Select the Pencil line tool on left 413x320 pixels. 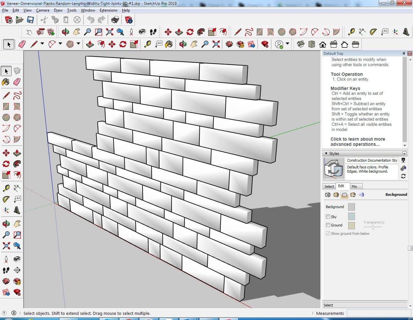coord(6,95)
